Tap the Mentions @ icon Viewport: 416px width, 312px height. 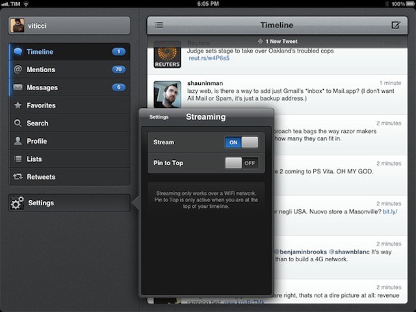click(x=18, y=70)
